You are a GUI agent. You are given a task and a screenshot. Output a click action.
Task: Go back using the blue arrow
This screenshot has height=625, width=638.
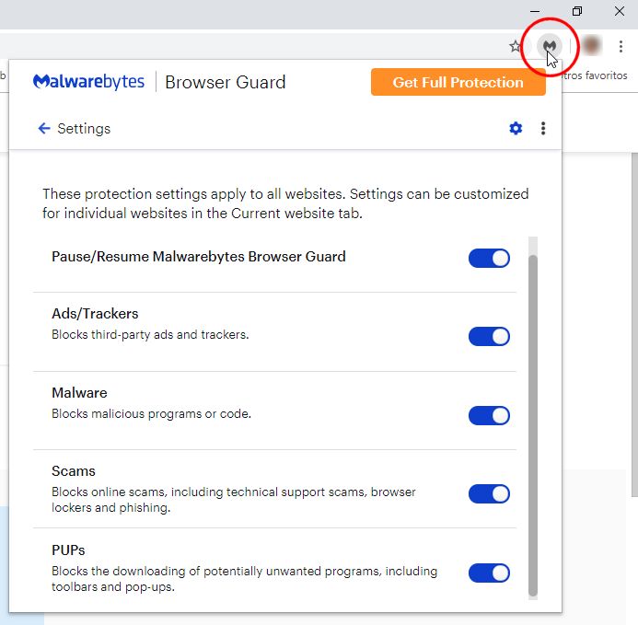click(x=44, y=128)
